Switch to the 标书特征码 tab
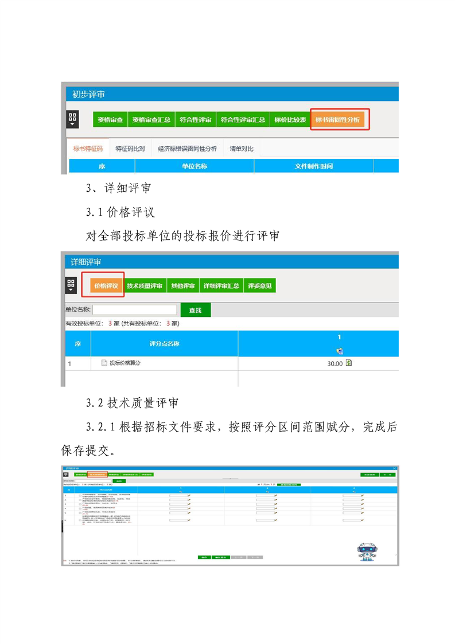Viewport: 455px width, 644px height. pos(87,149)
